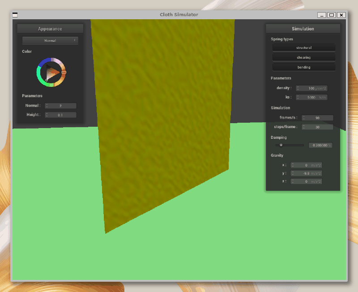Click the Gravity y stepper arrows
The width and height of the screenshot is (358, 292).
click(x=293, y=173)
